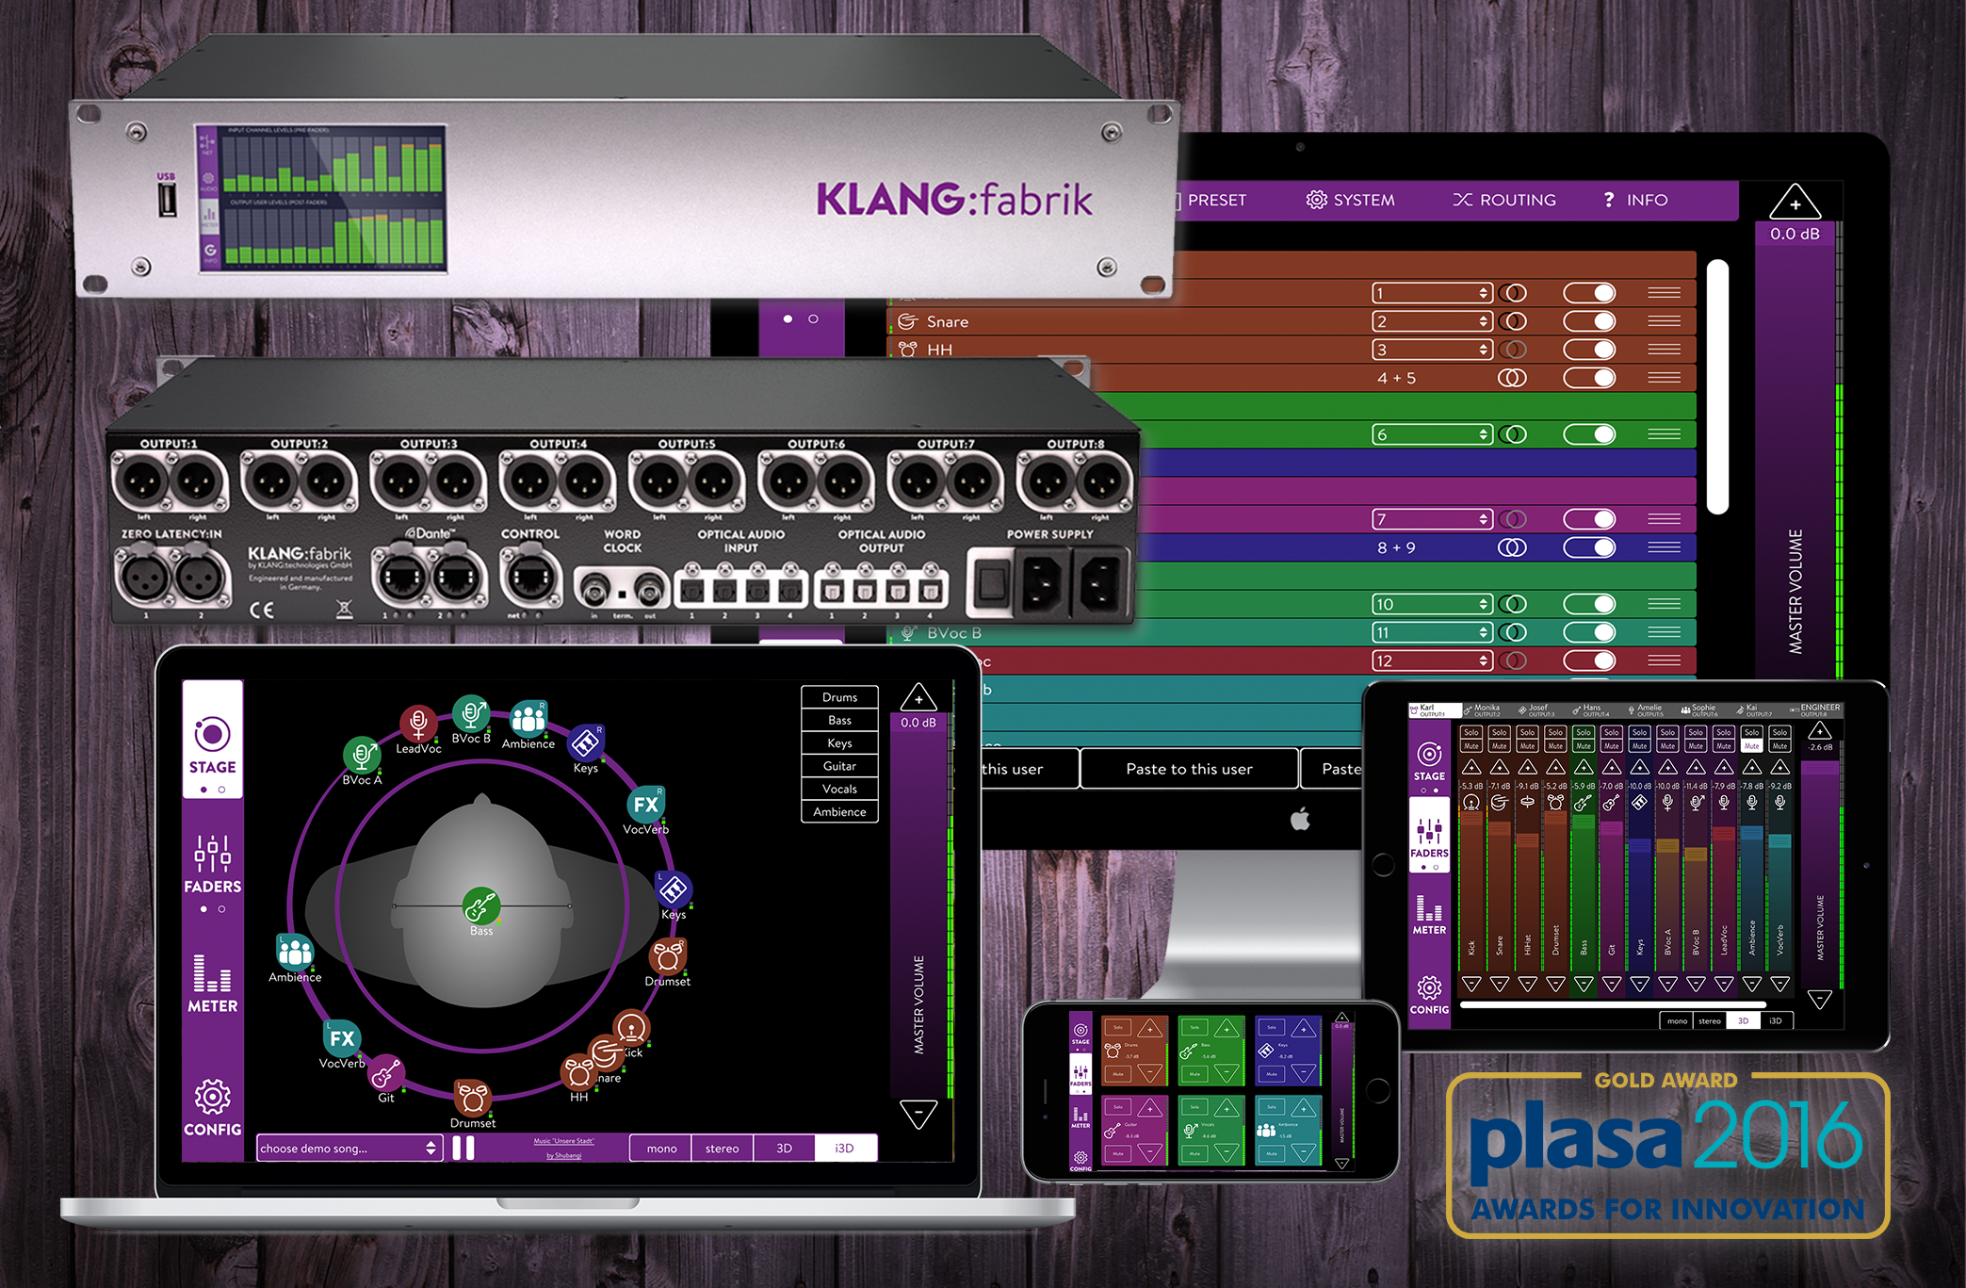Select the HH drum icon on laptop stage
The height and width of the screenshot is (1288, 1966).
click(577, 1072)
